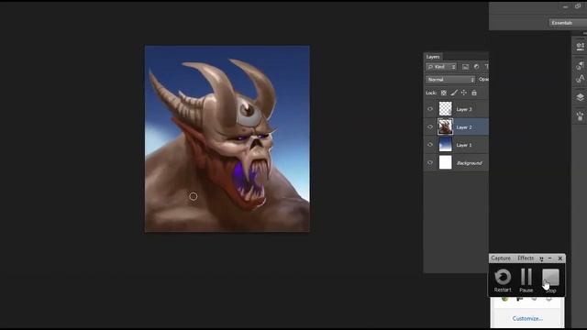This screenshot has height=330, width=587.
Task: Filter layers by pixel layers icon
Action: [x=465, y=67]
